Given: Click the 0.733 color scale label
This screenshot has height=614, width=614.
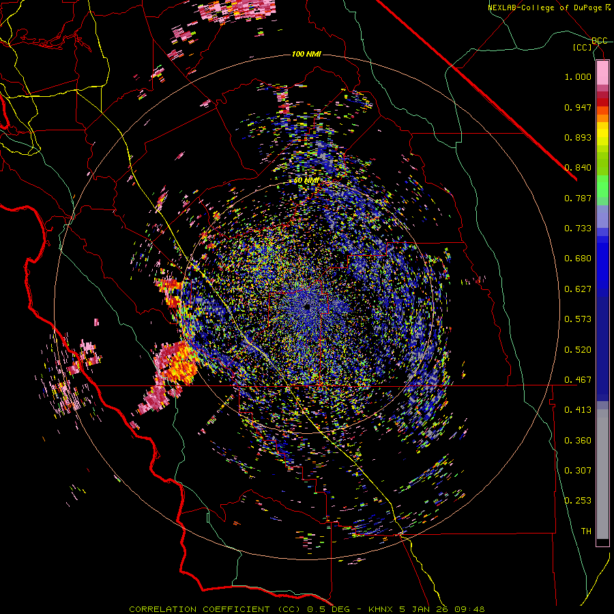Looking at the screenshot, I should pyautogui.click(x=578, y=229).
